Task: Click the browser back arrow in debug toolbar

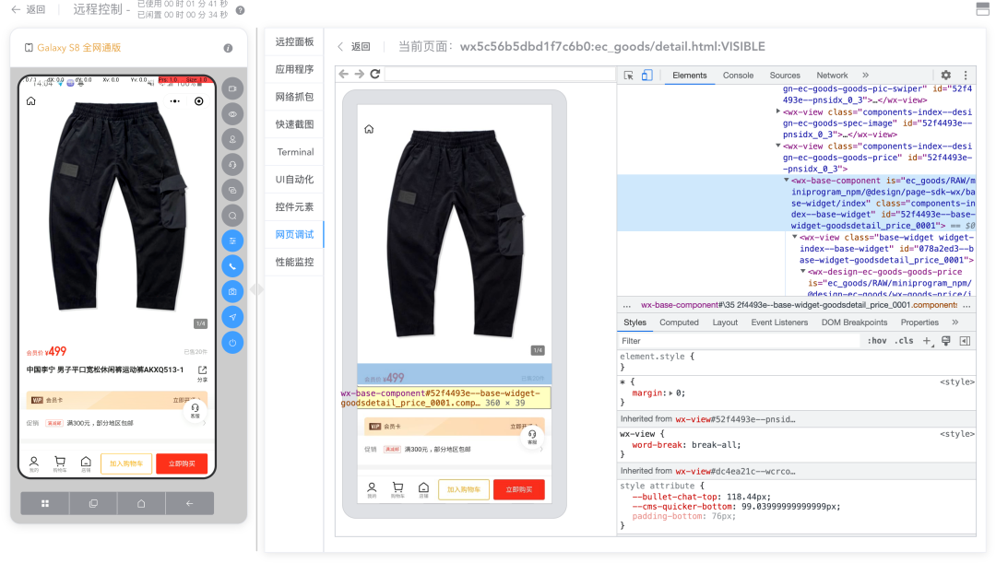Action: pyautogui.click(x=344, y=75)
